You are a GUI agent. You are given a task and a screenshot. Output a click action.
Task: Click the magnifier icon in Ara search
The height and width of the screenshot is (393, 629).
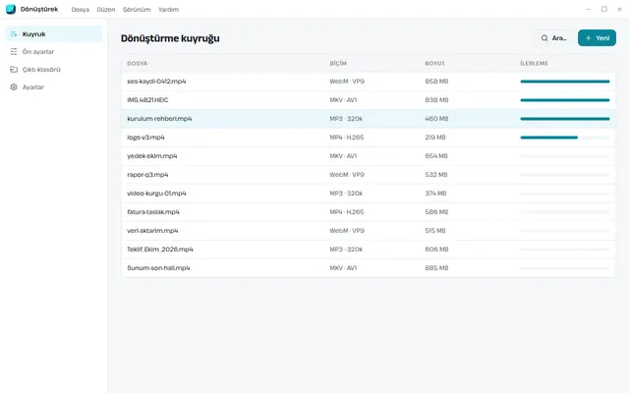click(544, 38)
